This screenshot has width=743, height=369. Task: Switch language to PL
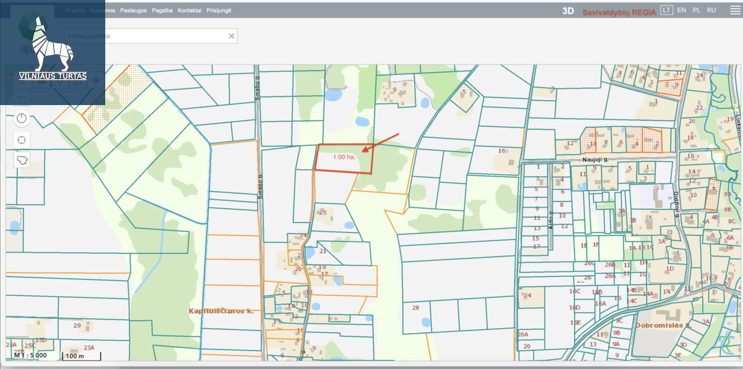(x=697, y=10)
